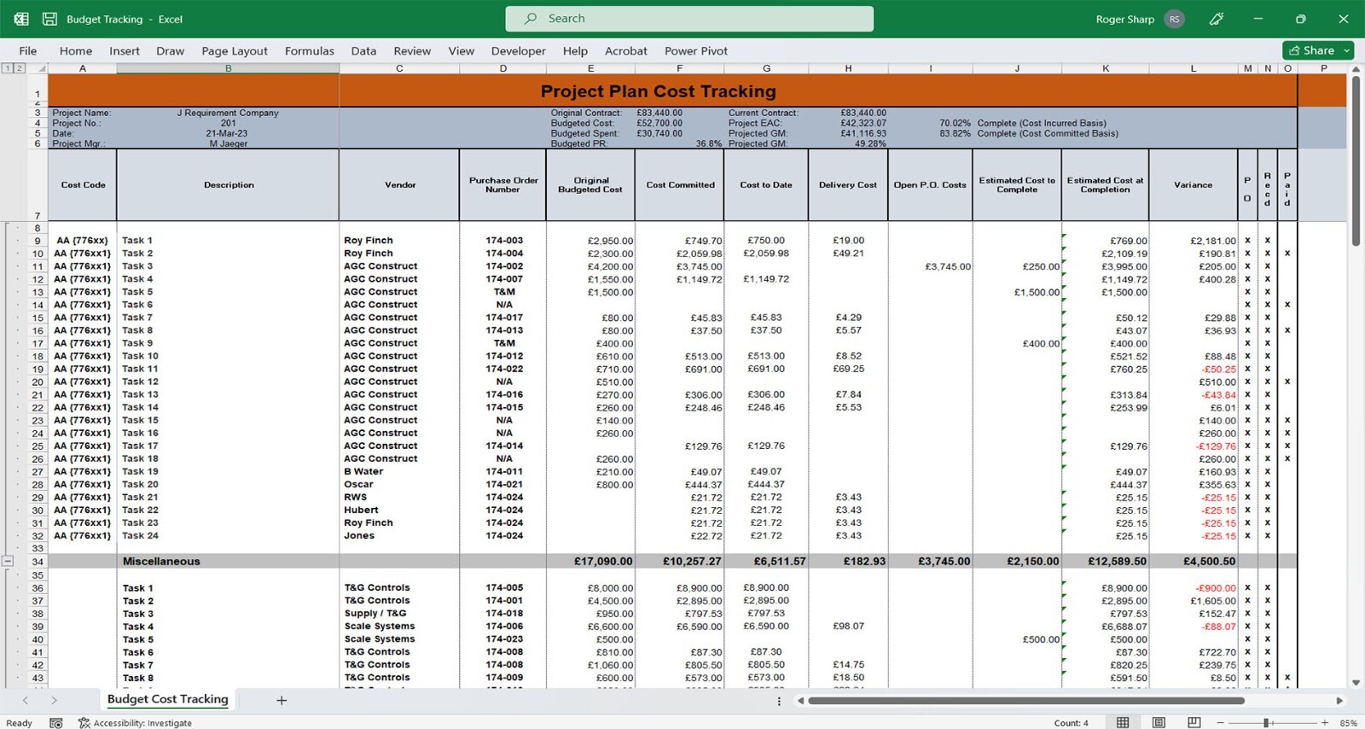Viewport: 1365px width, 729px height.
Task: Click the macro recording status bar icon
Action: tap(56, 723)
